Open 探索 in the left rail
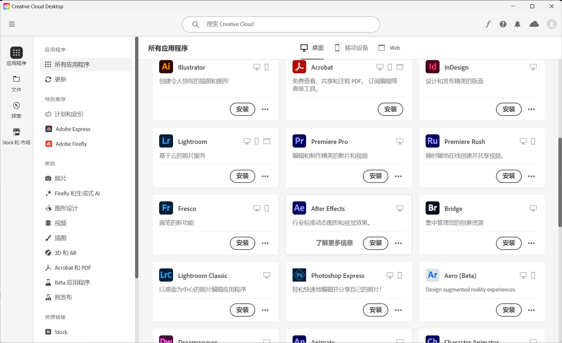Image resolution: width=562 pixels, height=343 pixels. (x=17, y=110)
